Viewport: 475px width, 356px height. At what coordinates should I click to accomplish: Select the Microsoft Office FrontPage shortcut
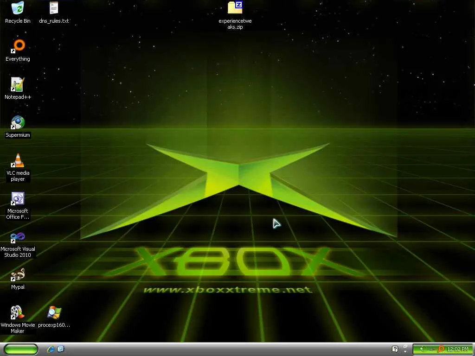click(18, 198)
